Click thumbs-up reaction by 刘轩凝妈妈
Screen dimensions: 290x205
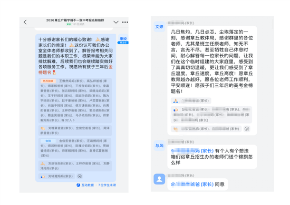click(x=56, y=176)
